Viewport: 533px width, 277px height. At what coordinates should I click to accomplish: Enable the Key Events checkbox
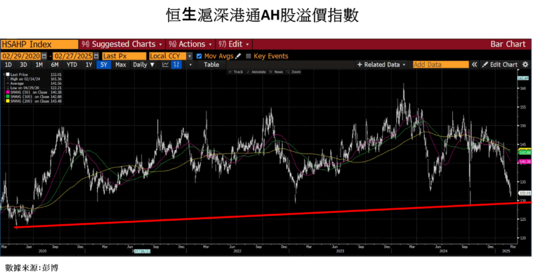[248, 56]
